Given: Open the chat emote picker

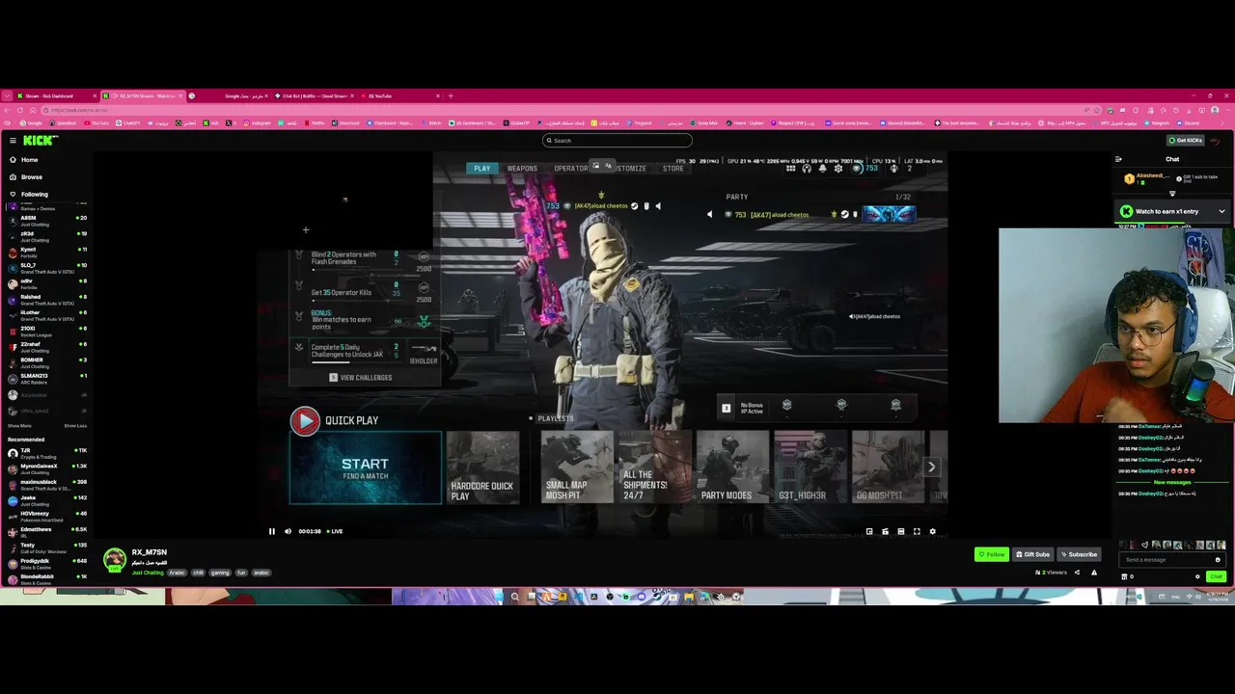Looking at the screenshot, I should pos(1218,560).
